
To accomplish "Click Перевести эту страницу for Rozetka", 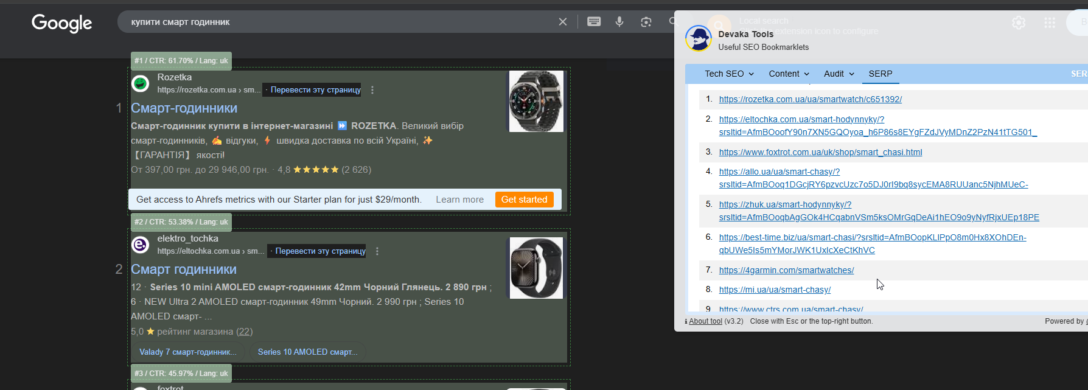I will [315, 90].
